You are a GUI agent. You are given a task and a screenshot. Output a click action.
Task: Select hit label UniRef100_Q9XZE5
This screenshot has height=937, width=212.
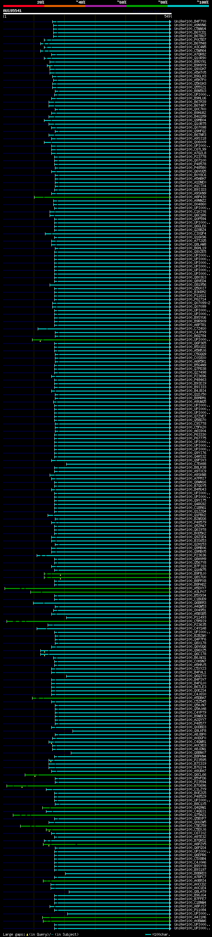tap(190, 252)
